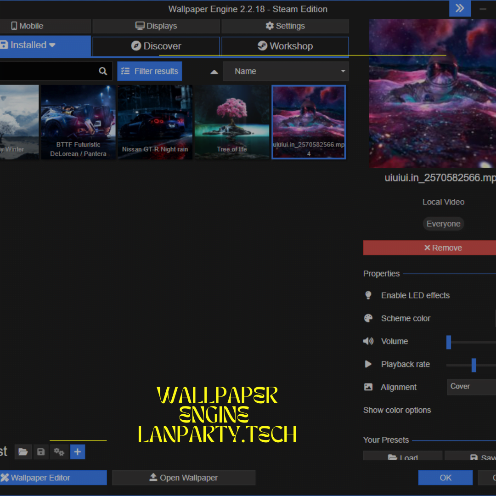The image size is (496, 496).
Task: Open the playlist configure gears icon
Action: coord(59,451)
